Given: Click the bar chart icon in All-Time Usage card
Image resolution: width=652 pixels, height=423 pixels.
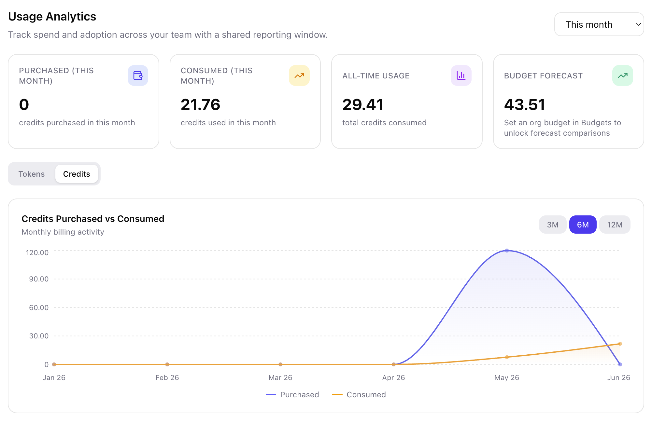Looking at the screenshot, I should (461, 75).
